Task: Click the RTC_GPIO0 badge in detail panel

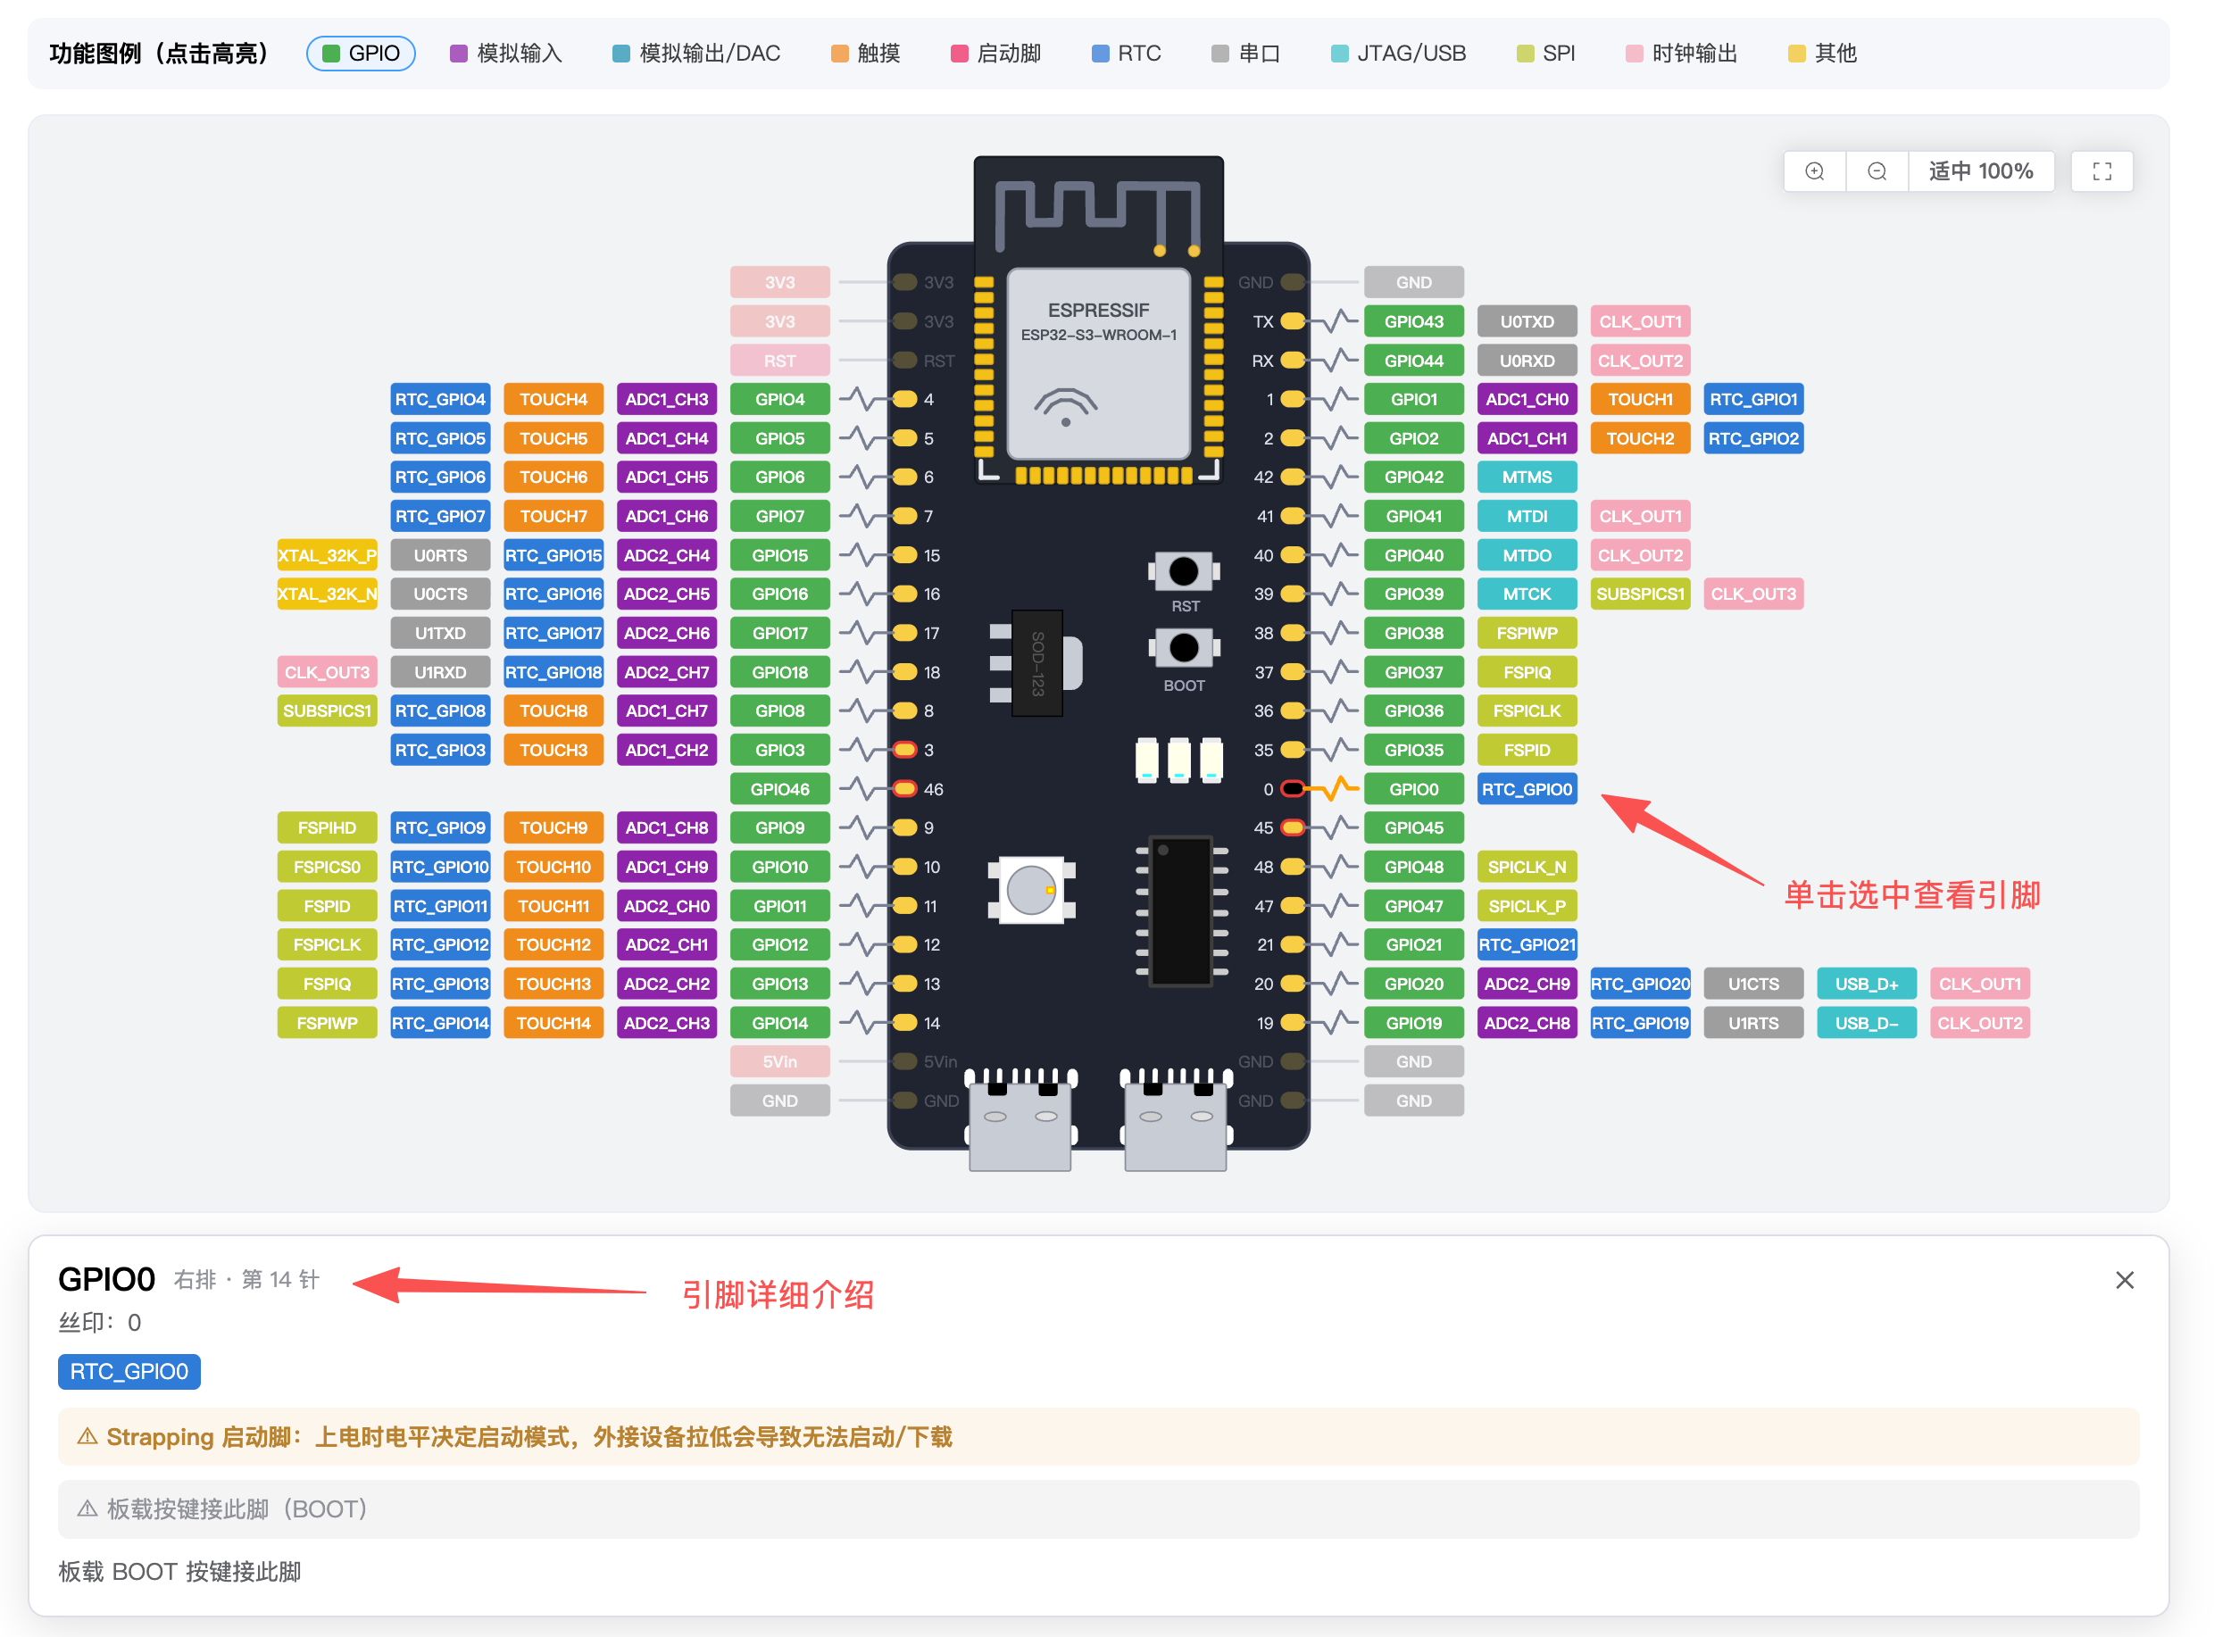Action: click(129, 1371)
